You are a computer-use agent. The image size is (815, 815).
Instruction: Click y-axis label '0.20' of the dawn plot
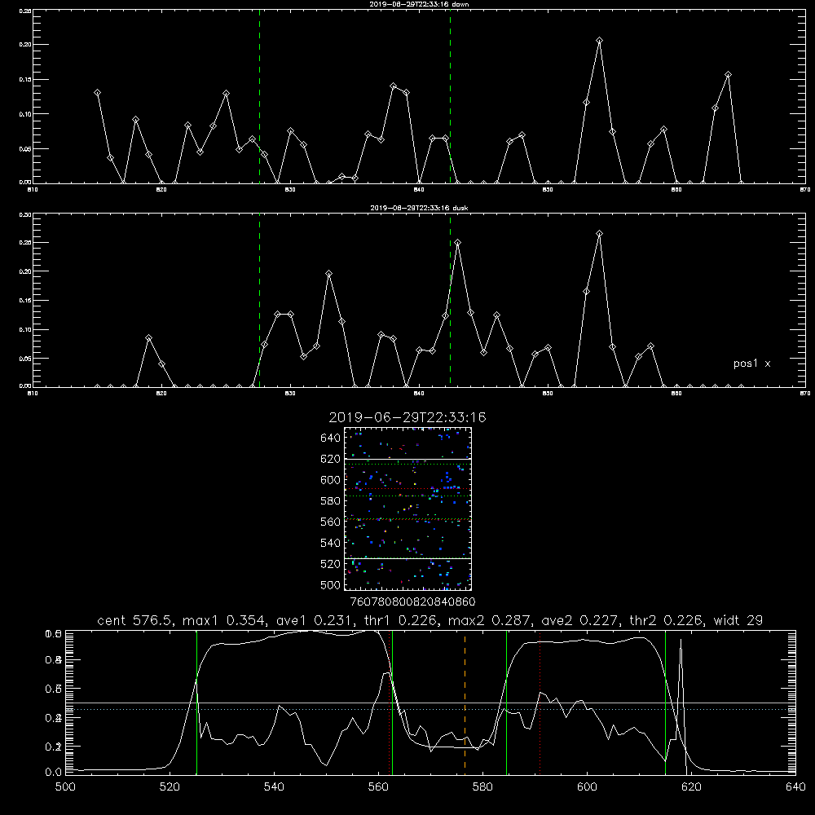pos(25,45)
